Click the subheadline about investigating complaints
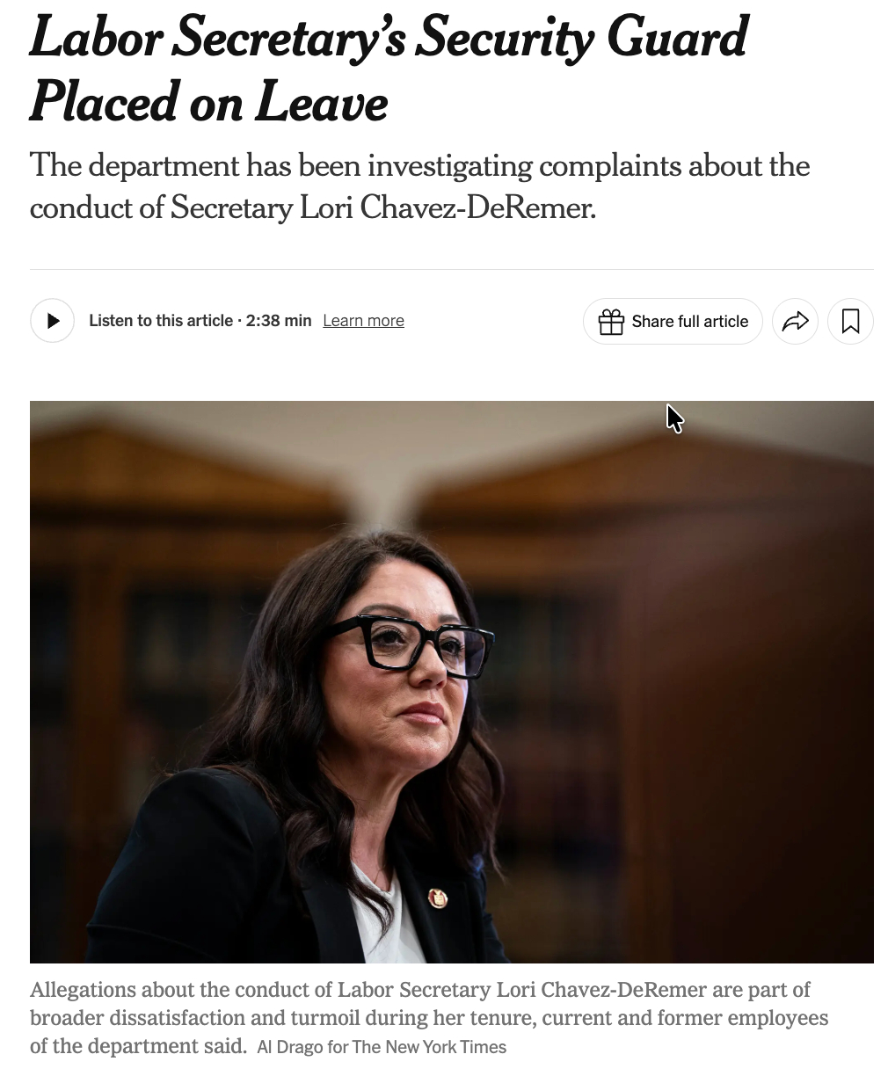This screenshot has height=1076, width=888. (x=419, y=166)
